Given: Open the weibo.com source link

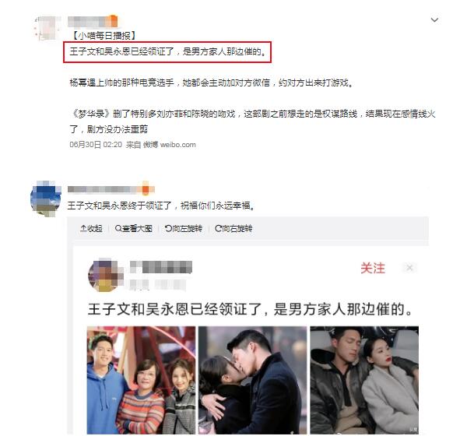Looking at the screenshot, I should pos(177,145).
